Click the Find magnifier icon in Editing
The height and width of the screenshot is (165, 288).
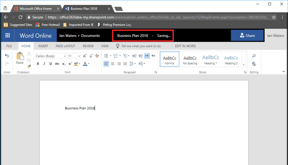[x=254, y=56]
